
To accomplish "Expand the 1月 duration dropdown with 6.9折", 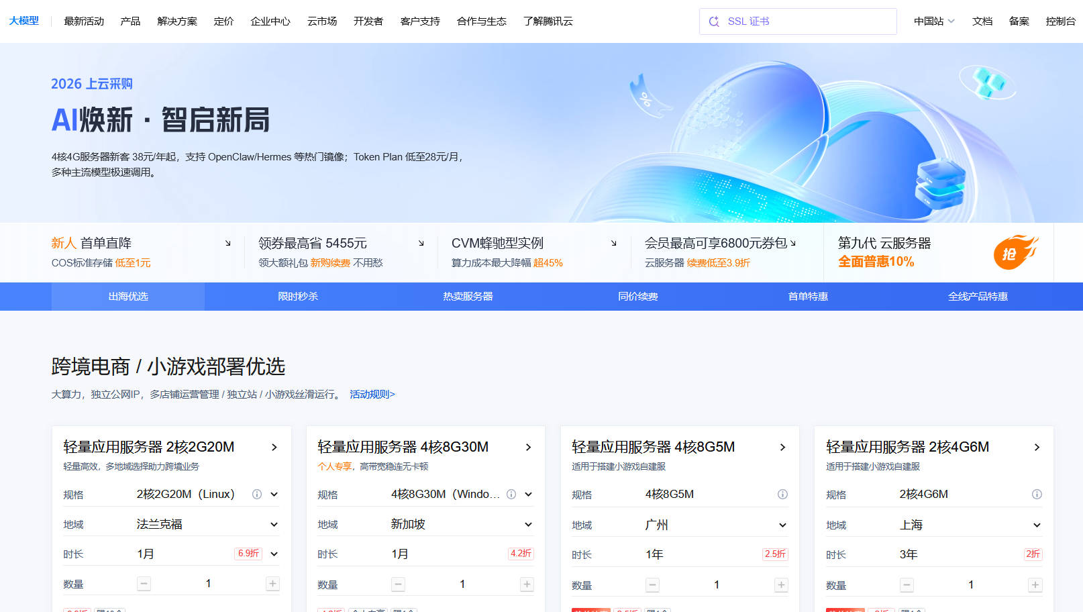I will coord(274,554).
